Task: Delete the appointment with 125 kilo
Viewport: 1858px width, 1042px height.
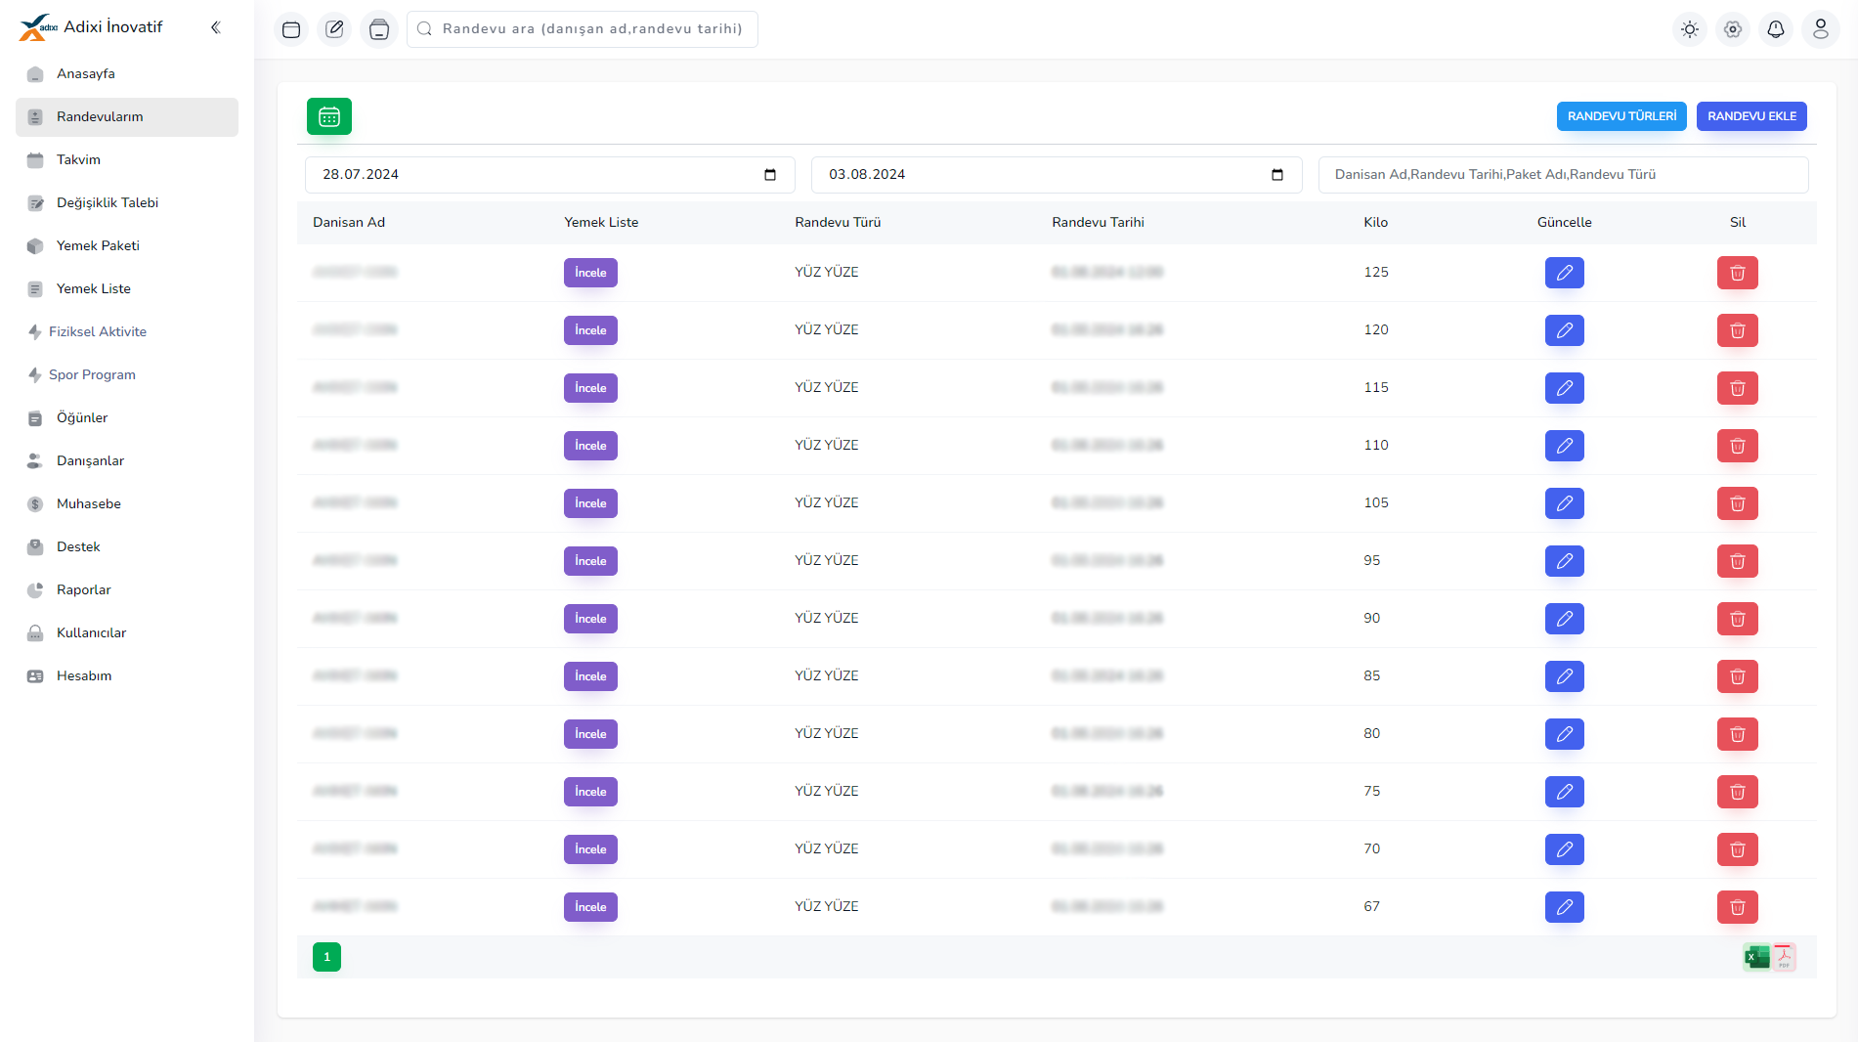Action: 1737,273
